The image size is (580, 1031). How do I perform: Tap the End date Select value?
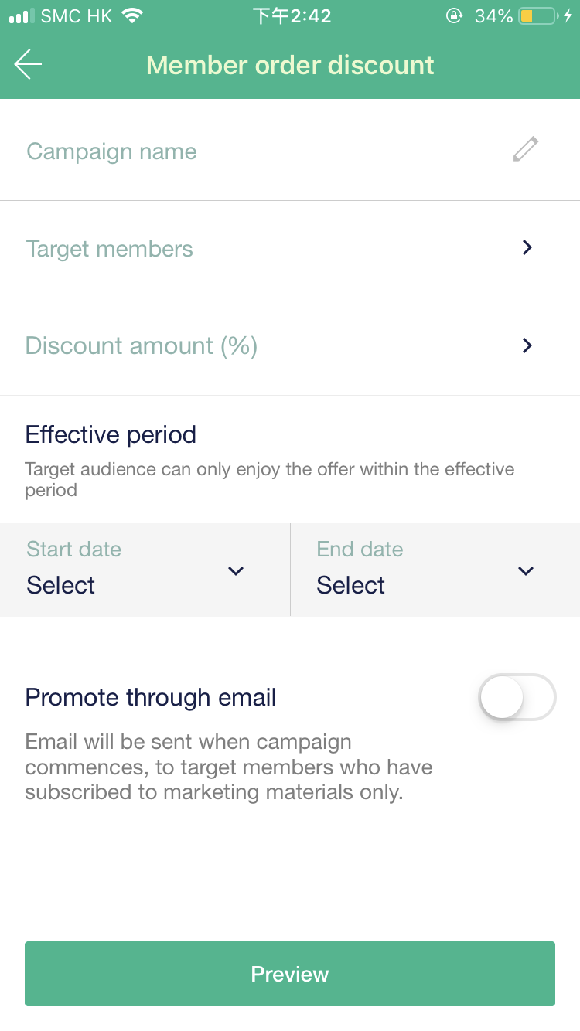pos(351,585)
